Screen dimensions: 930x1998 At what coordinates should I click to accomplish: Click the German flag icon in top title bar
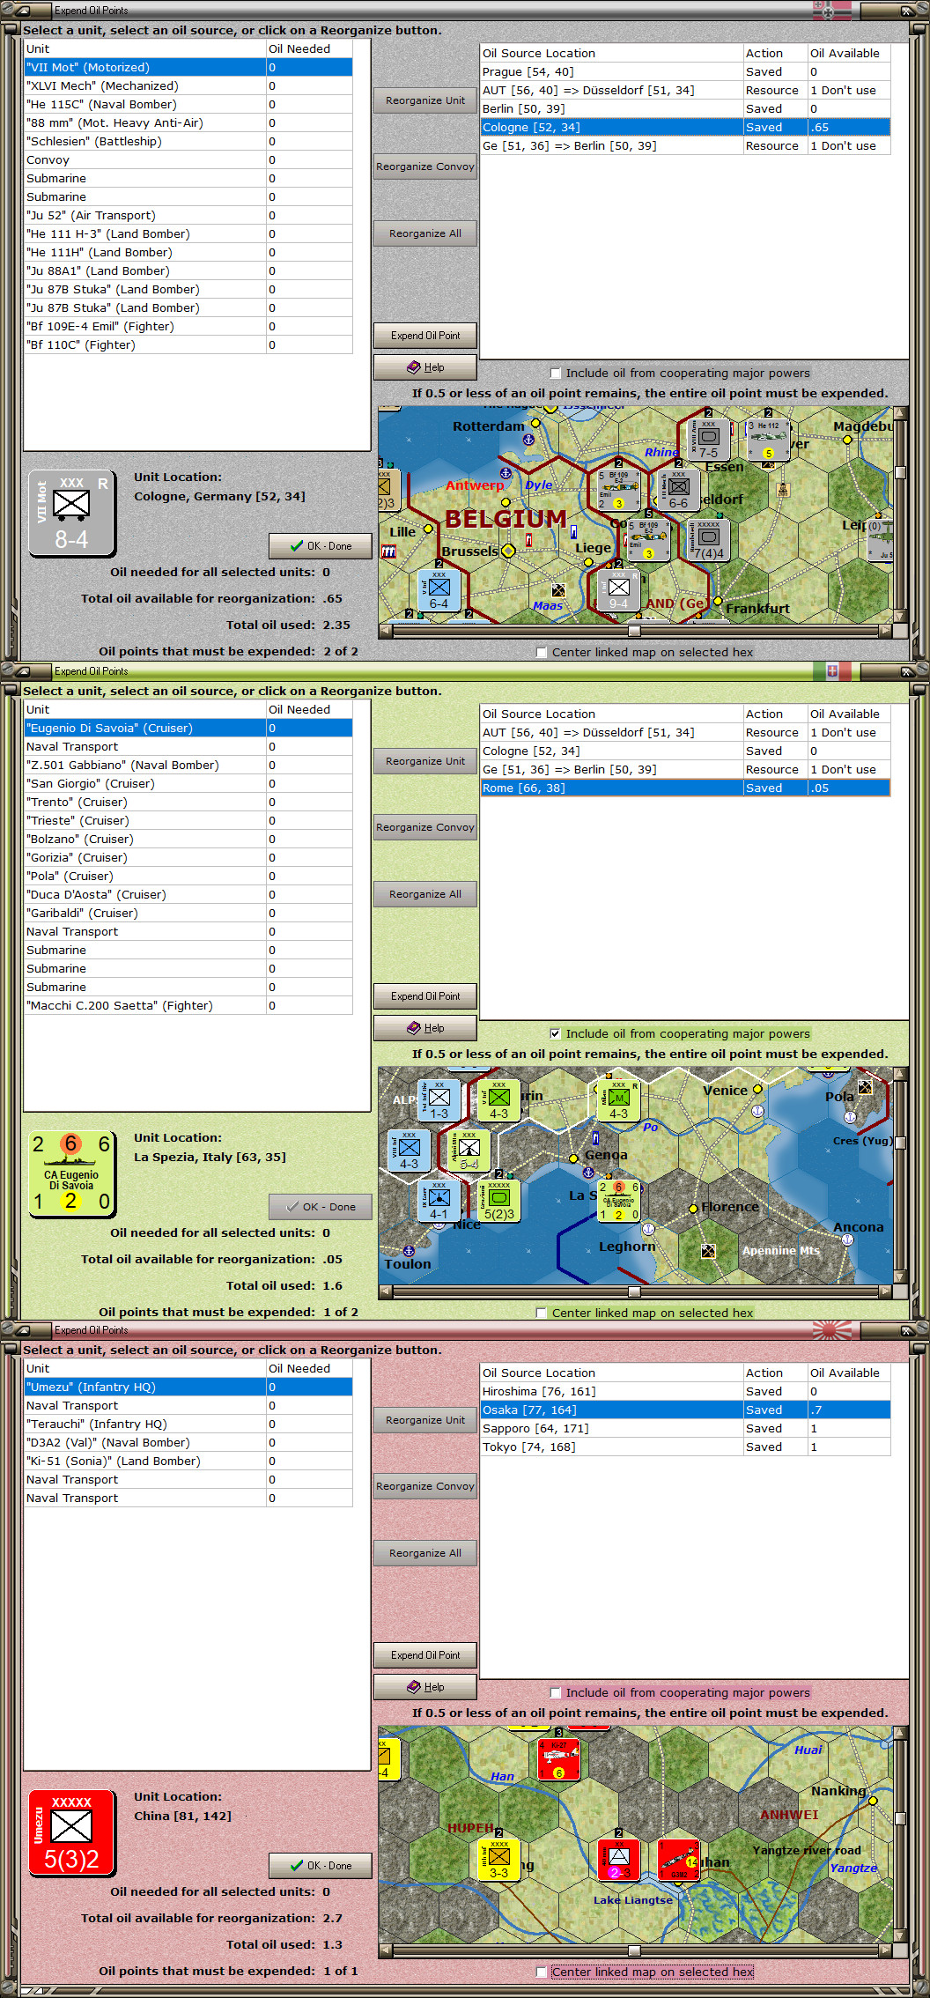pyautogui.click(x=832, y=11)
